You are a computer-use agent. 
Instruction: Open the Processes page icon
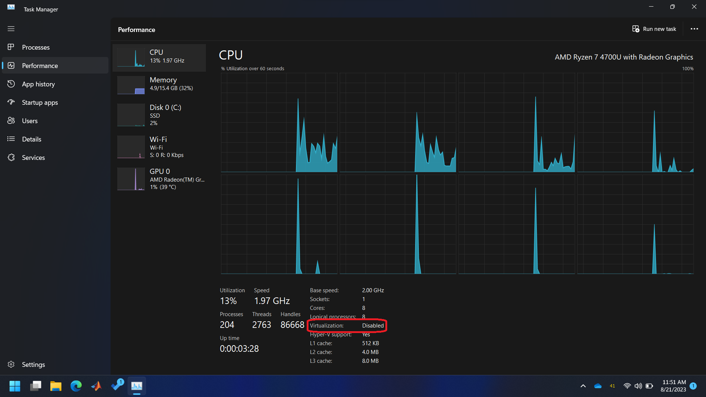pyautogui.click(x=11, y=47)
